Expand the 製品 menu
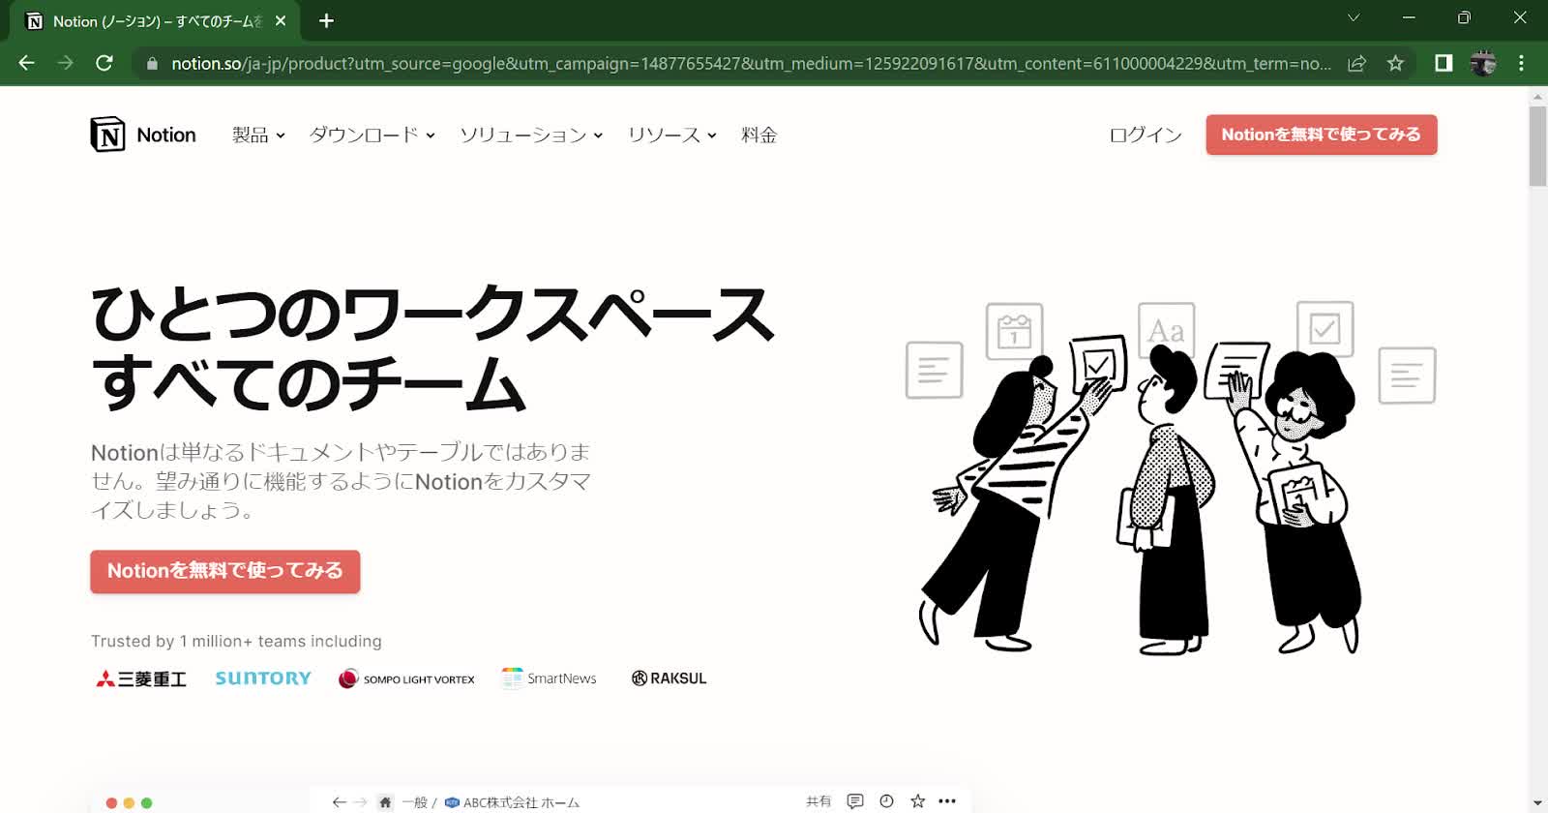The image size is (1548, 813). 258,135
